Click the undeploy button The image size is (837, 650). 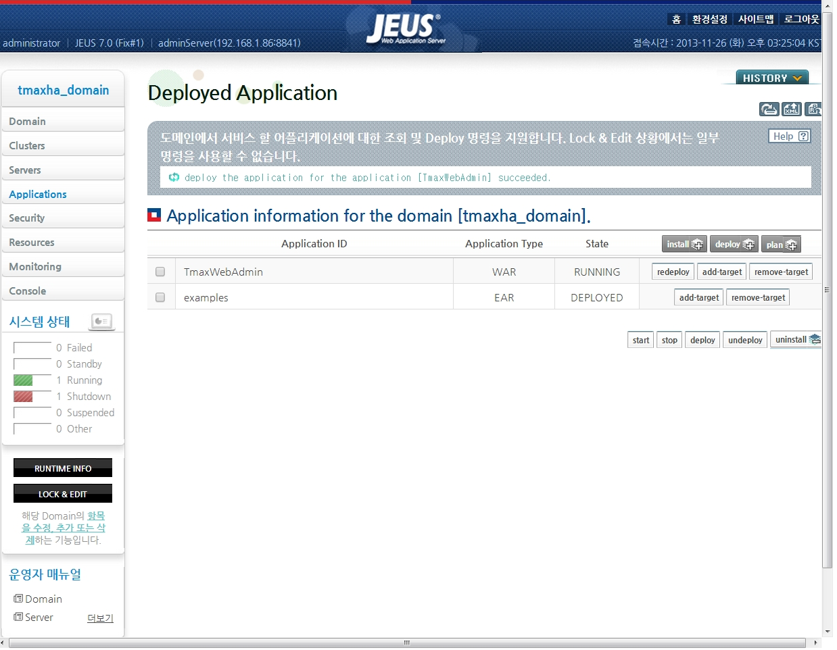[x=745, y=340]
